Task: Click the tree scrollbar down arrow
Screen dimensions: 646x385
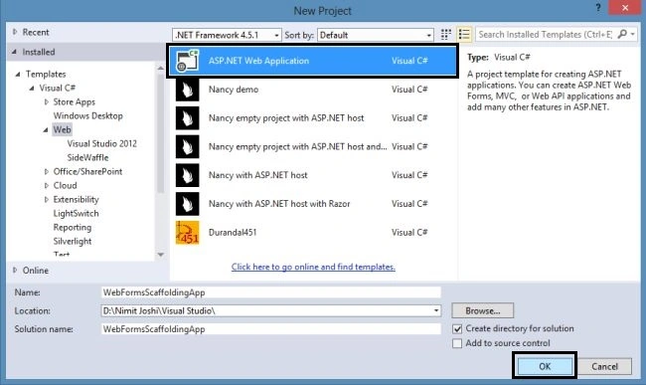Action: (161, 255)
